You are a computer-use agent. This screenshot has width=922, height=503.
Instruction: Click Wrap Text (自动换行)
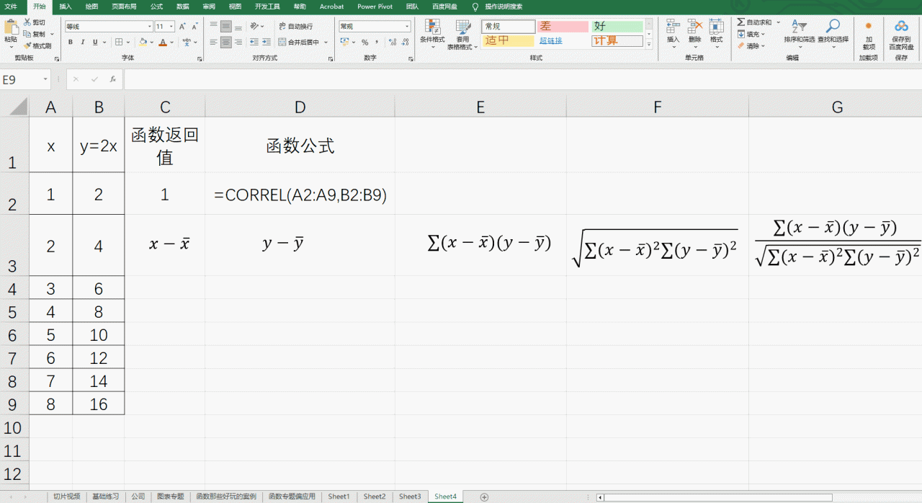[295, 26]
